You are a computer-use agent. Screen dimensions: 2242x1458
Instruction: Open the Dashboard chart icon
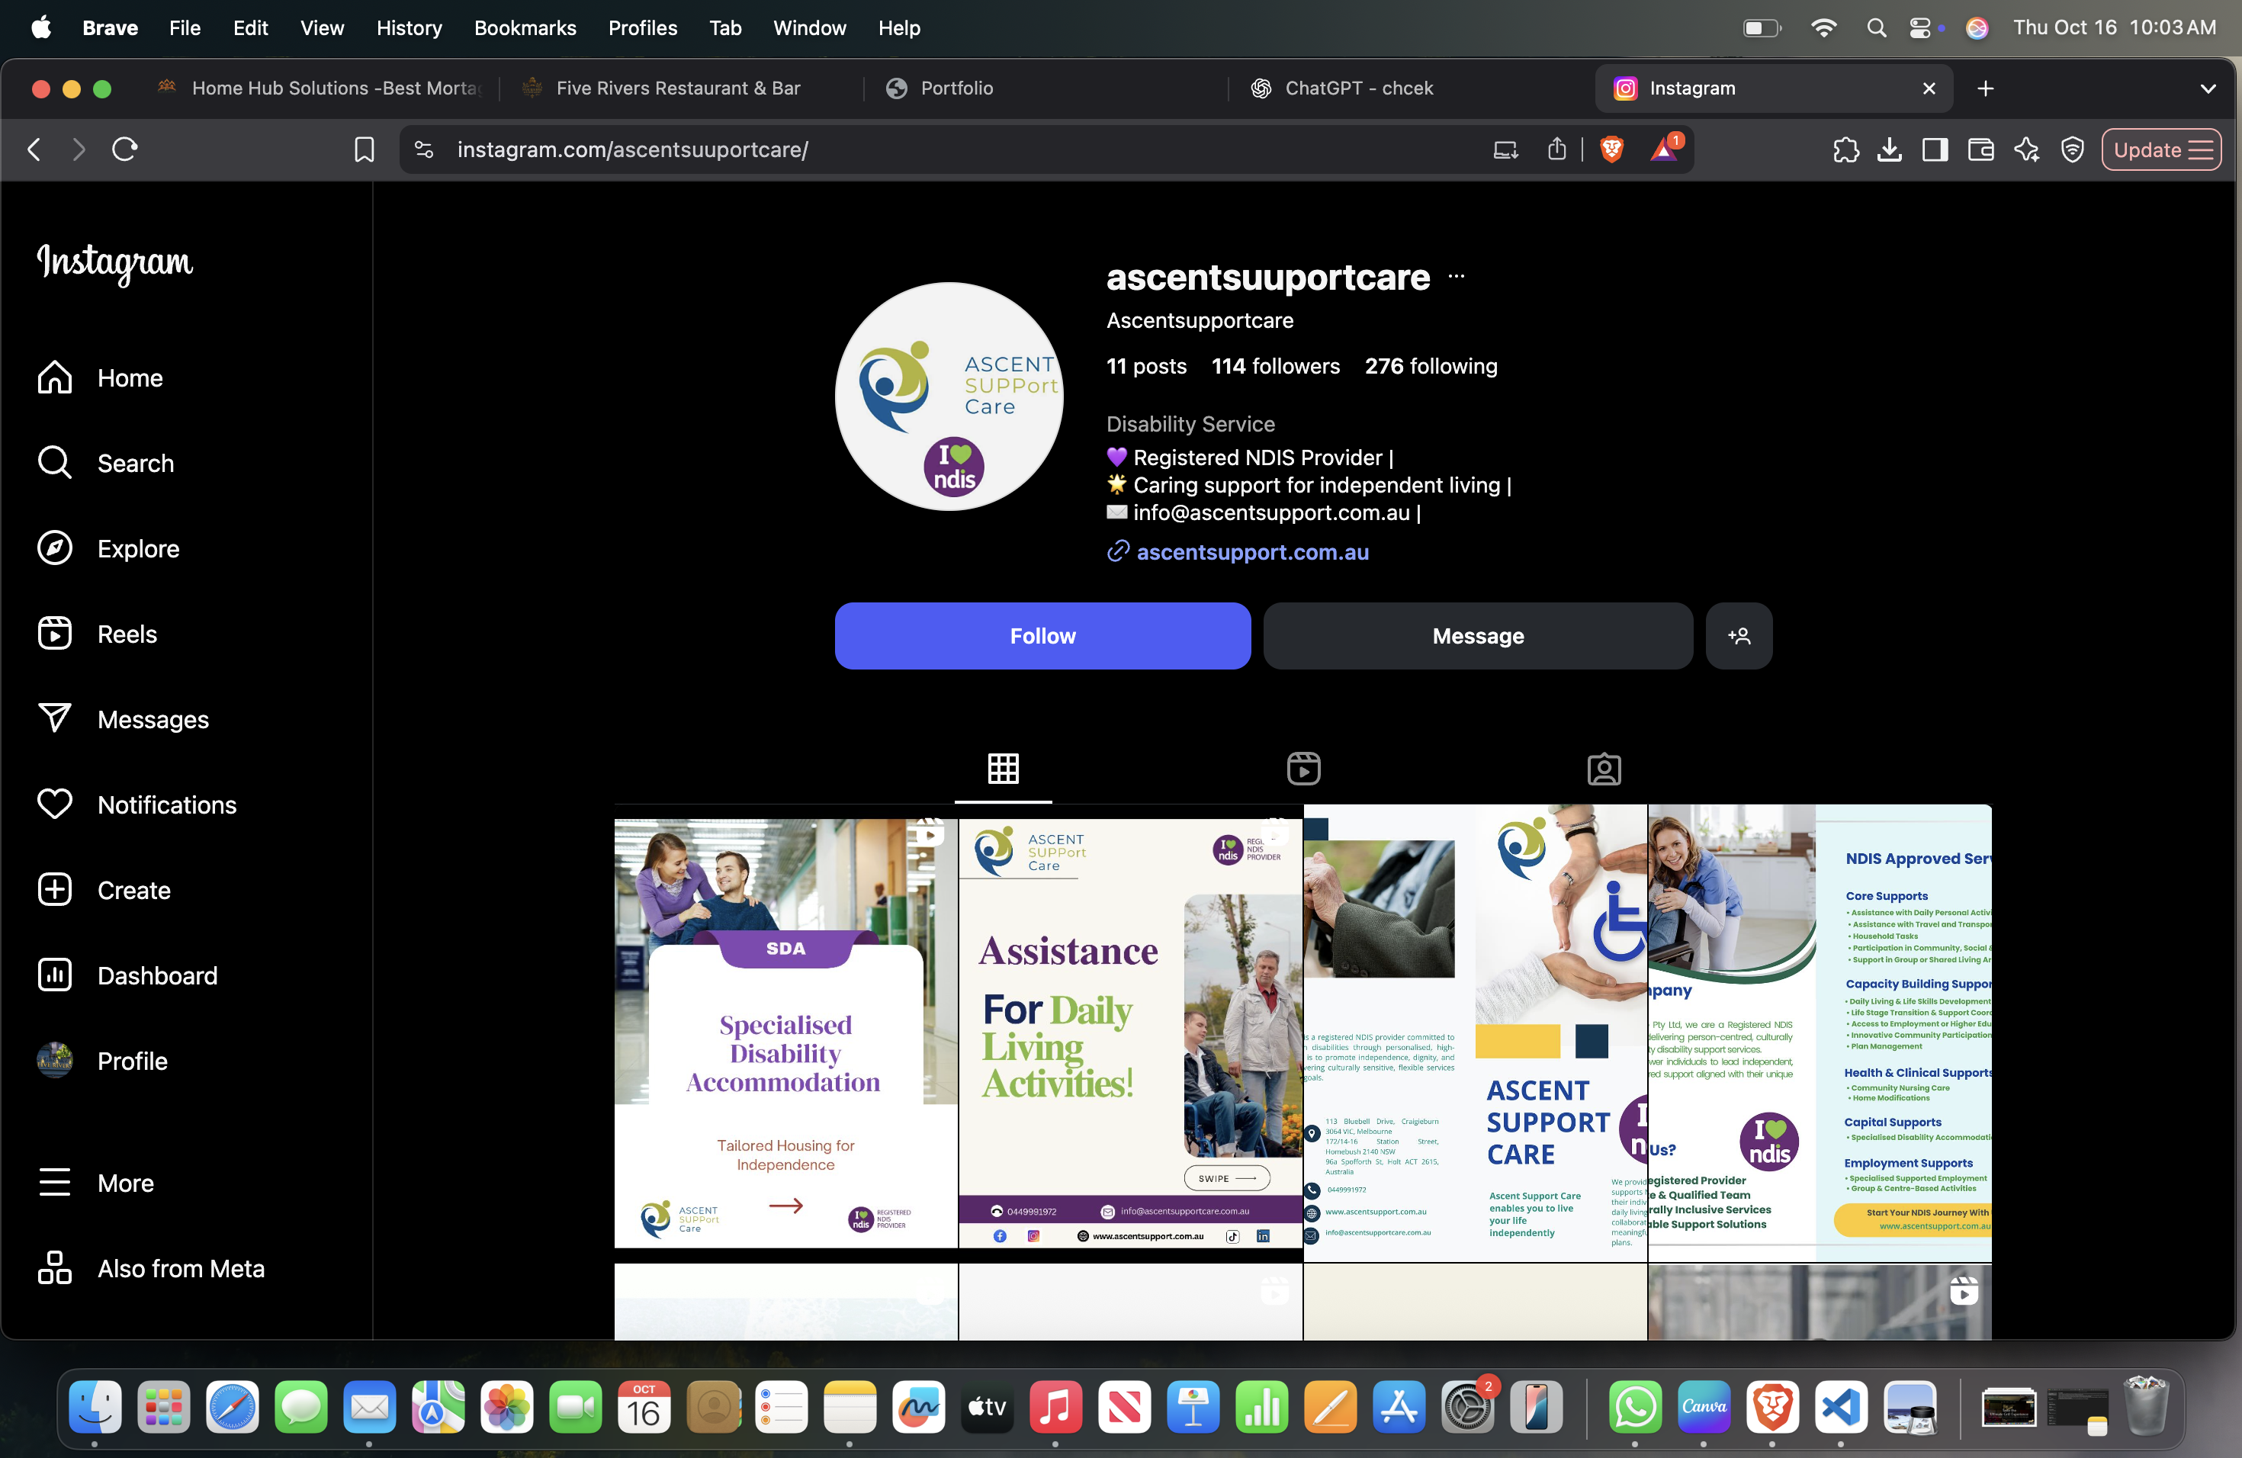[x=55, y=975]
